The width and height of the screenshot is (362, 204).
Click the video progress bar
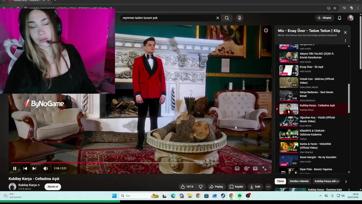pyautogui.click(x=140, y=163)
